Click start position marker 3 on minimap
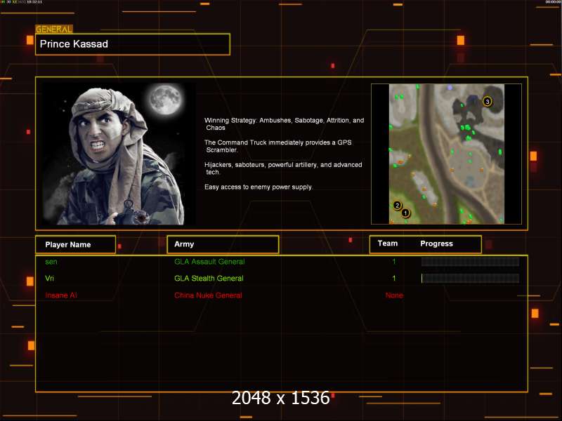This screenshot has width=562, height=421. (487, 102)
